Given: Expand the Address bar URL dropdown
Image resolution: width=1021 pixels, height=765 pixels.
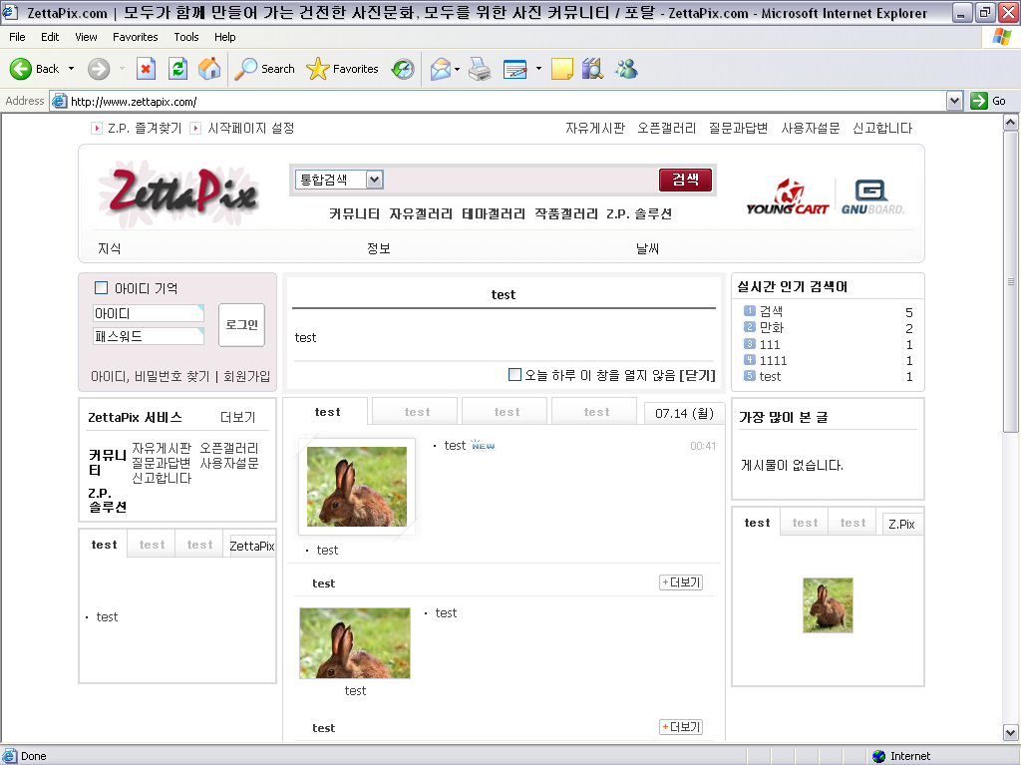Looking at the screenshot, I should tap(954, 101).
